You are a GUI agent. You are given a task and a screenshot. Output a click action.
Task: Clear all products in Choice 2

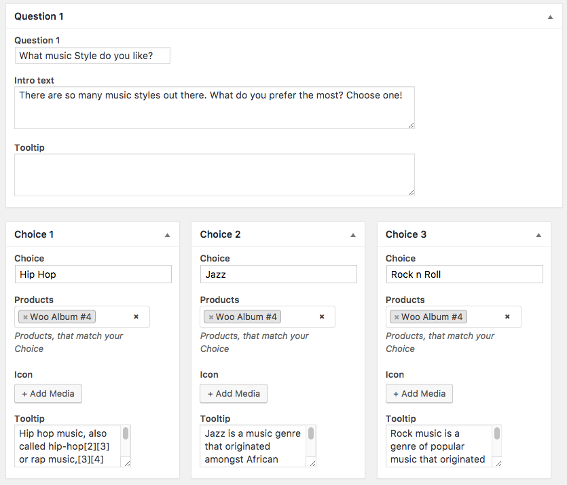(322, 317)
